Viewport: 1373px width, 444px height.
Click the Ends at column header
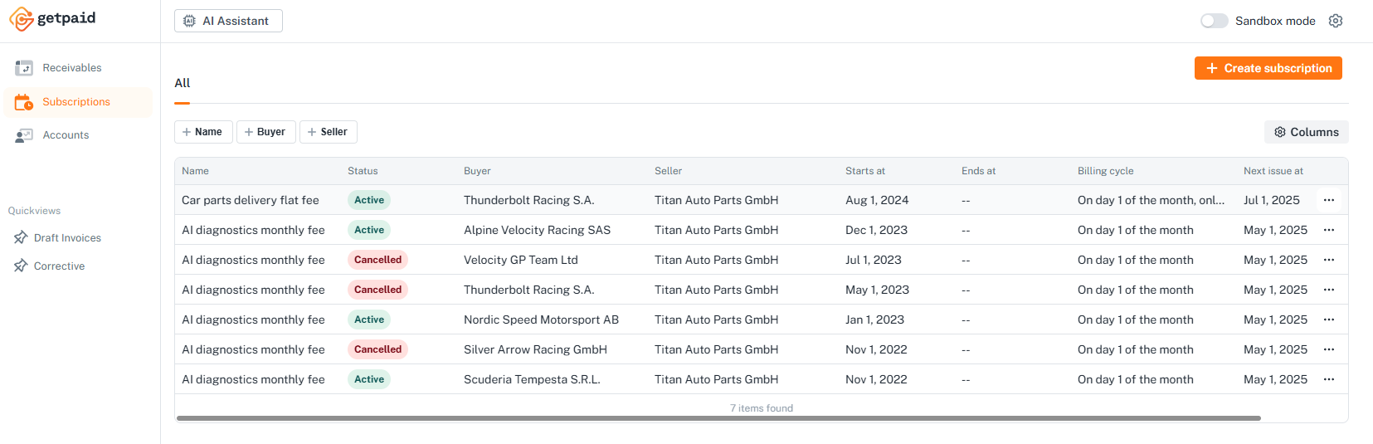pos(978,171)
